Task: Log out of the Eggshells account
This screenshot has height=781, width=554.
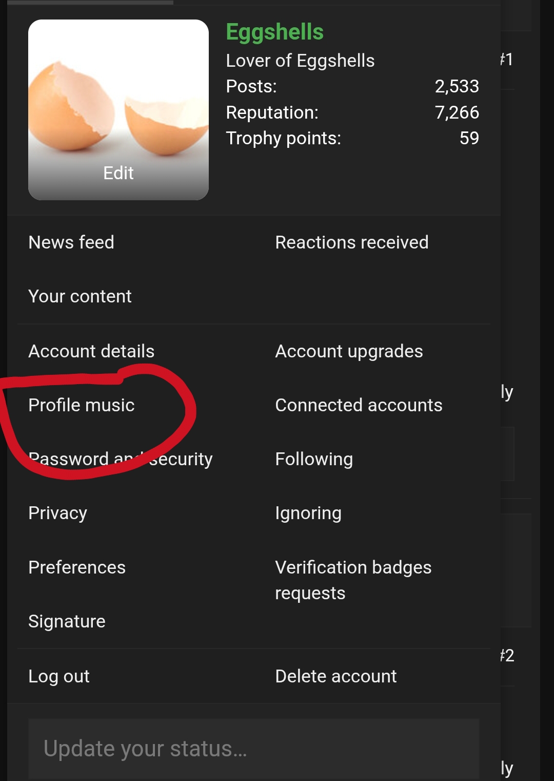Action: (x=58, y=676)
